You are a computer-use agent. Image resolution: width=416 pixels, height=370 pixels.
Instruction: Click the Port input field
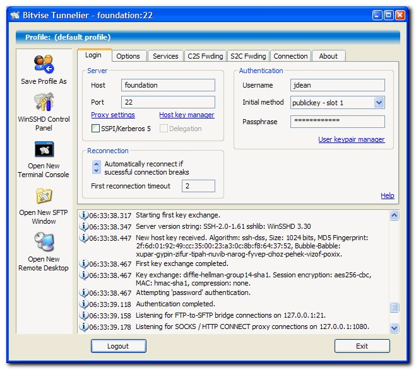pos(168,102)
